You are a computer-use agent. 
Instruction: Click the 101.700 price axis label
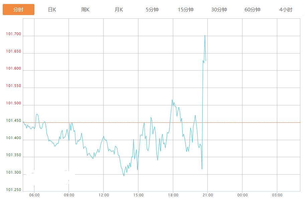13,34
